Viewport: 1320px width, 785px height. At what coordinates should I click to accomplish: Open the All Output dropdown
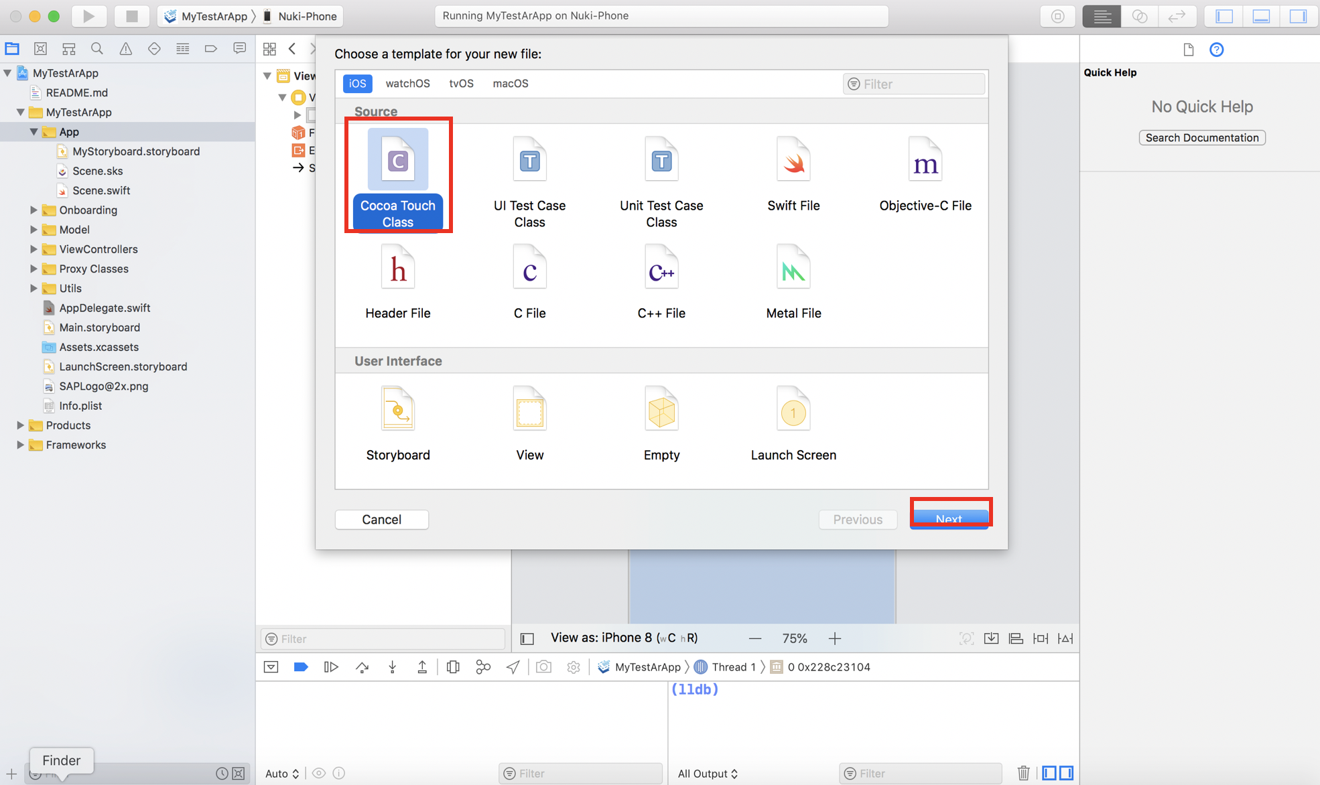click(x=708, y=774)
